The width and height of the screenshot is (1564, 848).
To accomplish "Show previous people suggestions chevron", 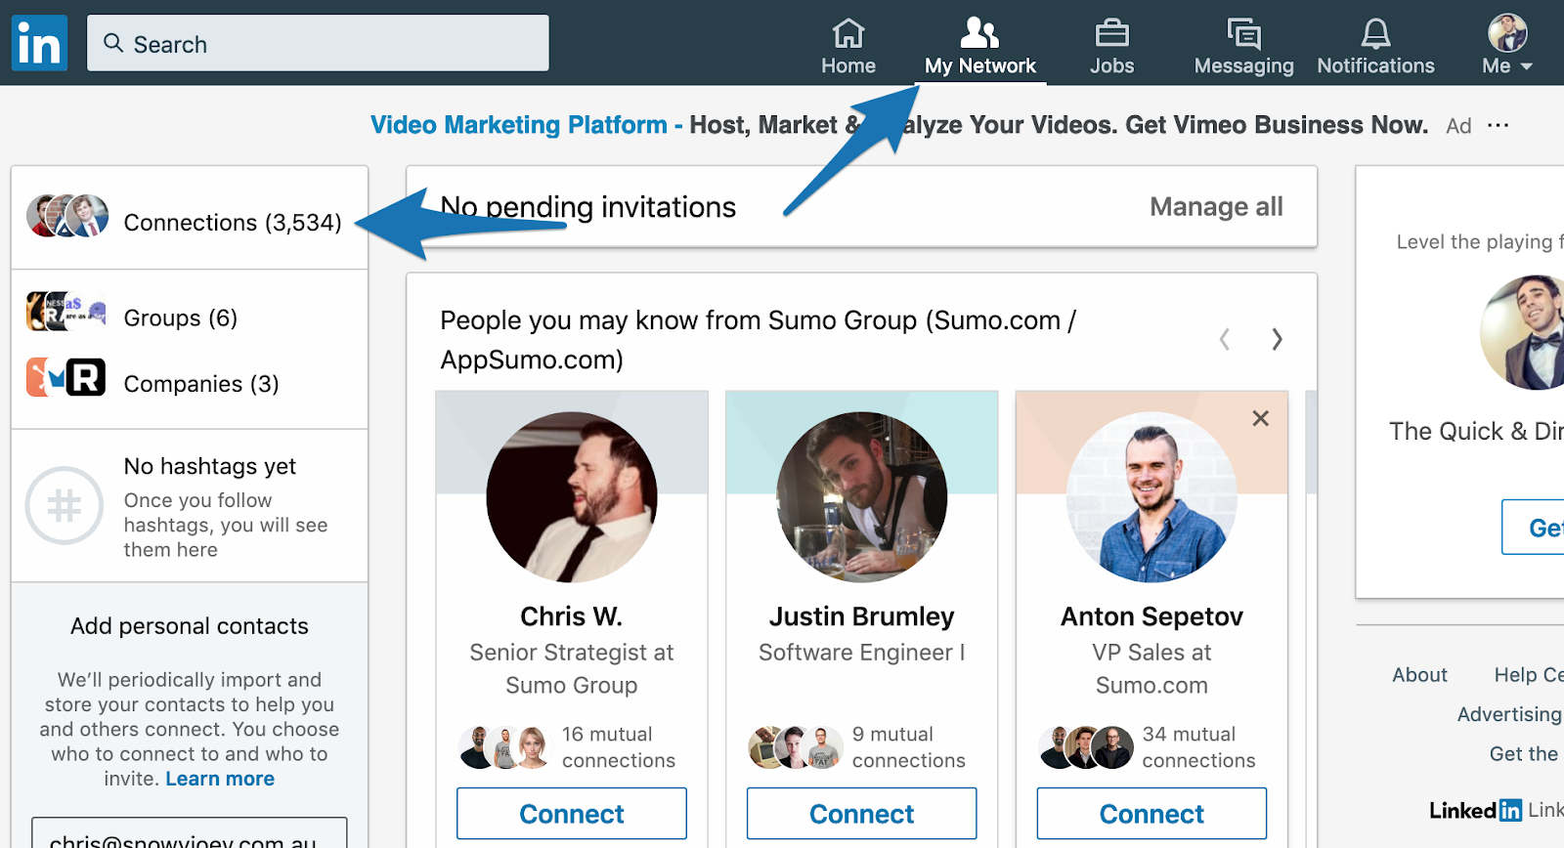I will [1224, 339].
